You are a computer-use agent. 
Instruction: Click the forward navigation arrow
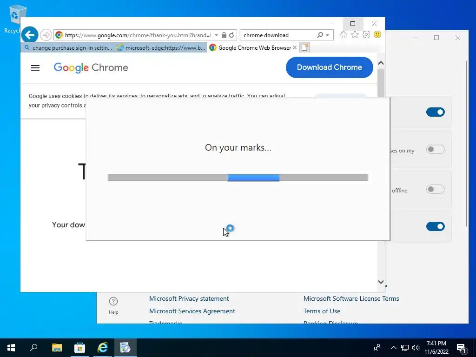point(46,35)
